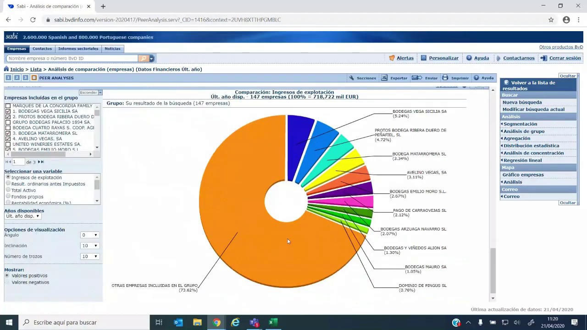Screen dimensions: 587x330
Task: Uncheck BODEGAS VEGA SICILIA SA checkbox
Action: tap(8, 111)
